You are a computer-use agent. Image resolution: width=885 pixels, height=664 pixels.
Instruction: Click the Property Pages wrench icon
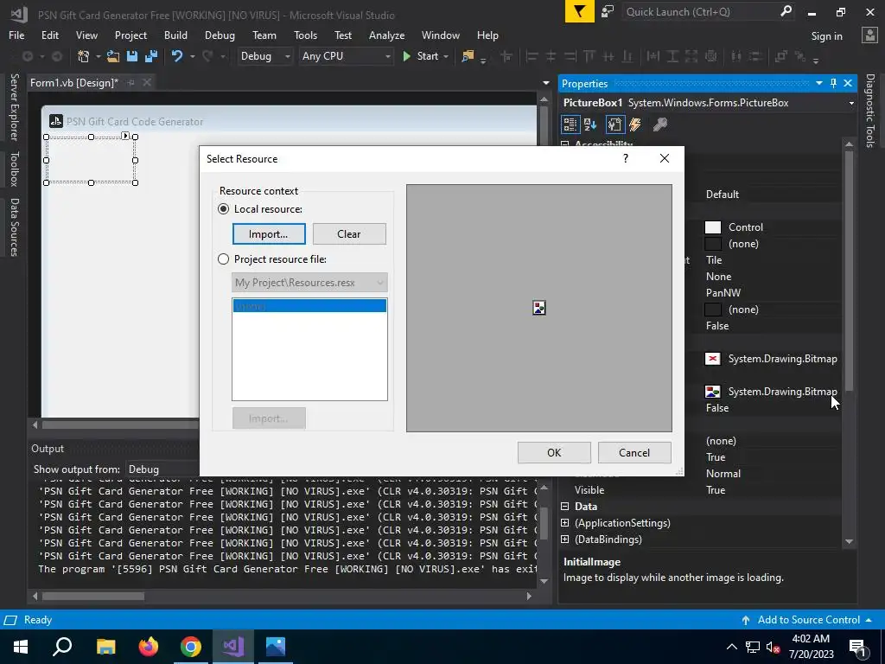click(659, 124)
